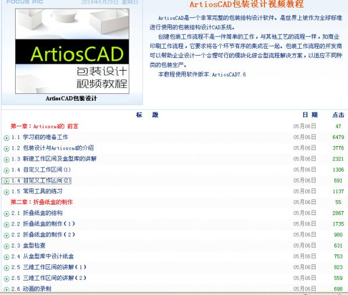Click play icon beside 2.5 三维工作区间的讲解 (2)
Image resolution: width=348 pixels, height=295 pixels.
(6, 279)
